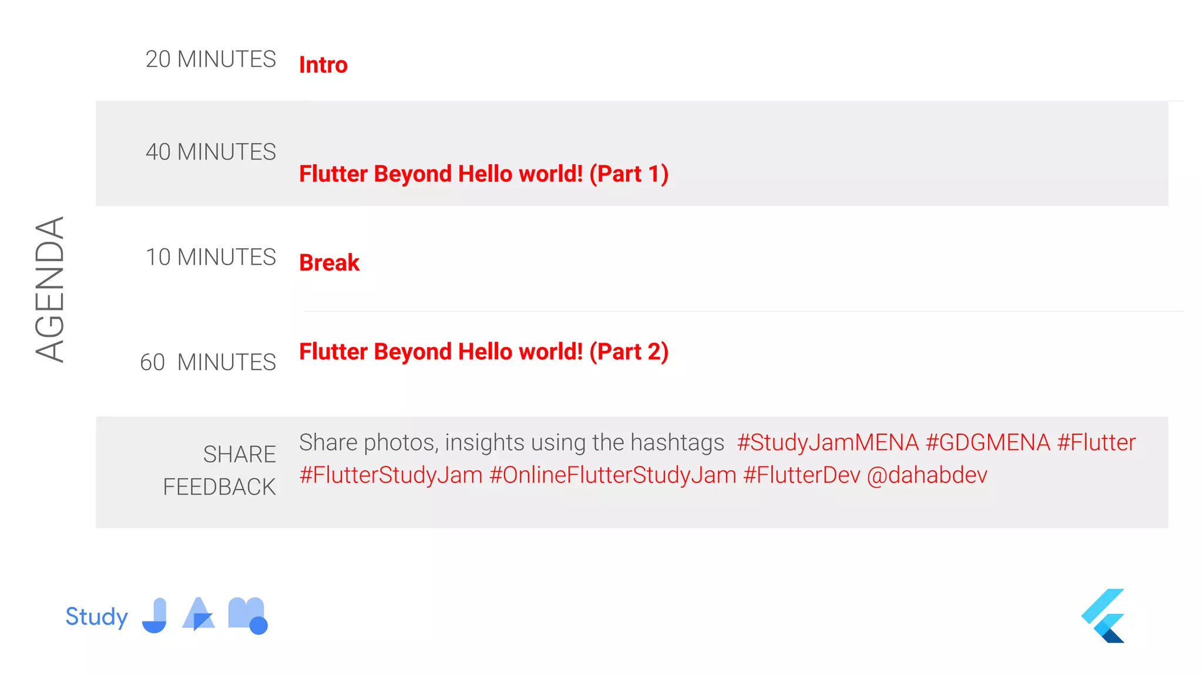The image size is (1203, 676).
Task: Click the #GDGMENA hashtag
Action: click(x=988, y=442)
